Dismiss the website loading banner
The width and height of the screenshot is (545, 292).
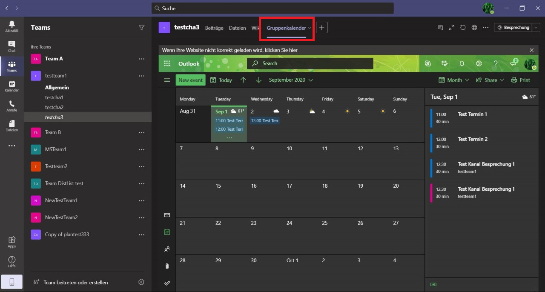531,50
